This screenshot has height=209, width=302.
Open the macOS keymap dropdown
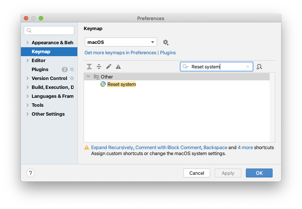(x=121, y=42)
